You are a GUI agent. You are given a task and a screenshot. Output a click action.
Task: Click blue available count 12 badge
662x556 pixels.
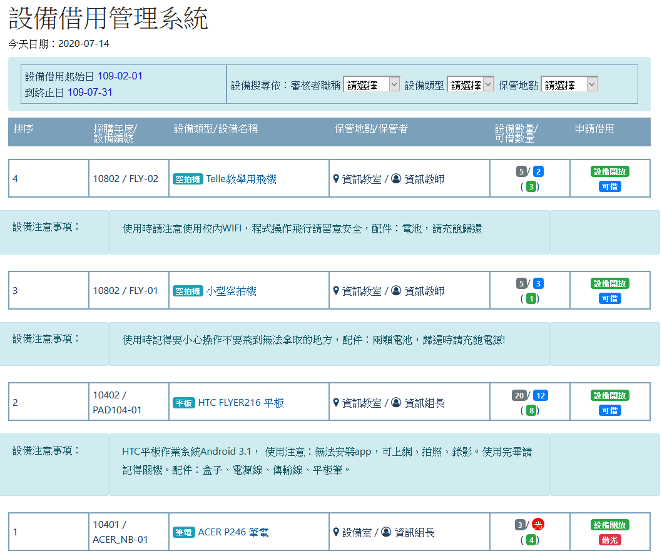pyautogui.click(x=540, y=395)
